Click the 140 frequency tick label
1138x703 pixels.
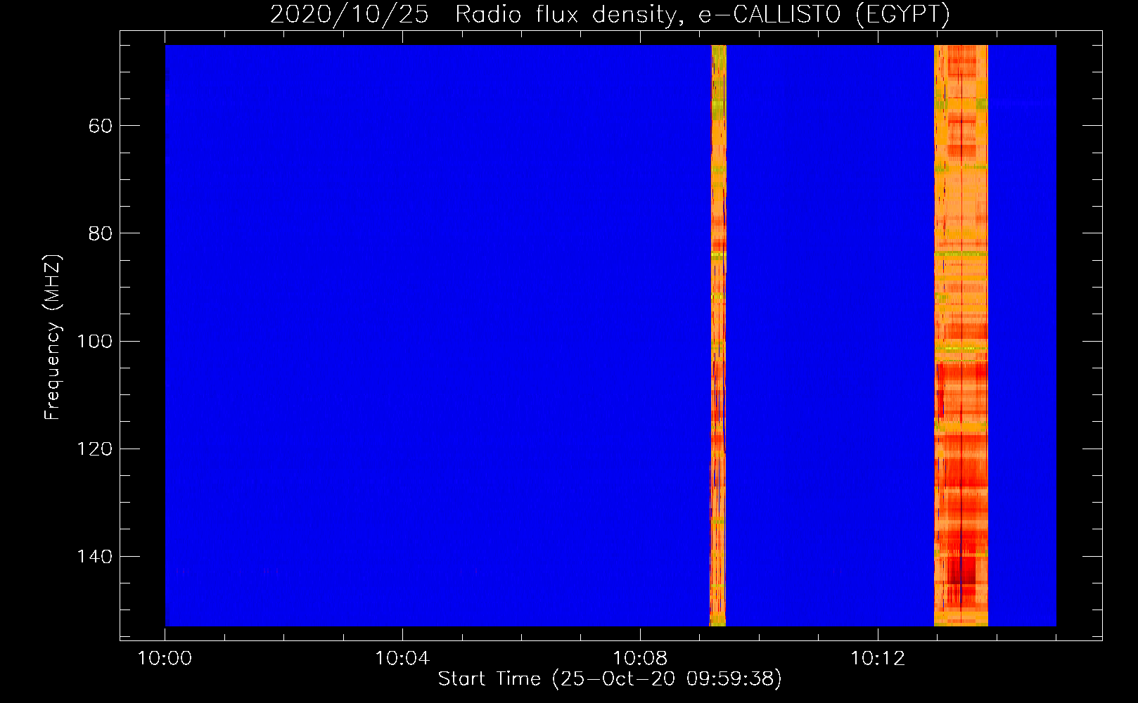coord(94,557)
